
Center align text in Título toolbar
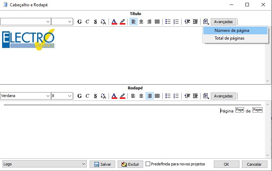point(141,22)
